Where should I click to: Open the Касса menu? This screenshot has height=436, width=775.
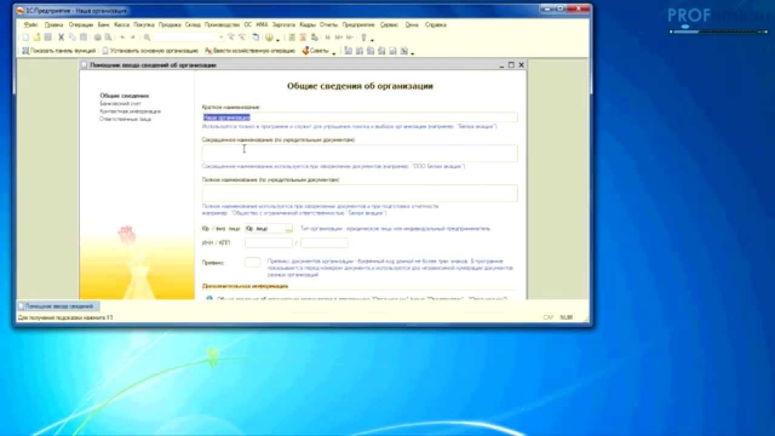(x=122, y=25)
